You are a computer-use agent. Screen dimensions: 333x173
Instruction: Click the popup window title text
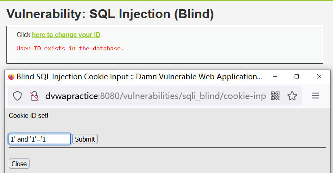click(x=139, y=76)
